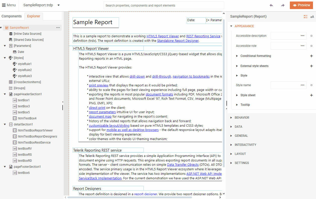Image resolution: width=316 pixels, height=199 pixels.
Task: Expand Conditional formatting property
Action: pos(237,56)
